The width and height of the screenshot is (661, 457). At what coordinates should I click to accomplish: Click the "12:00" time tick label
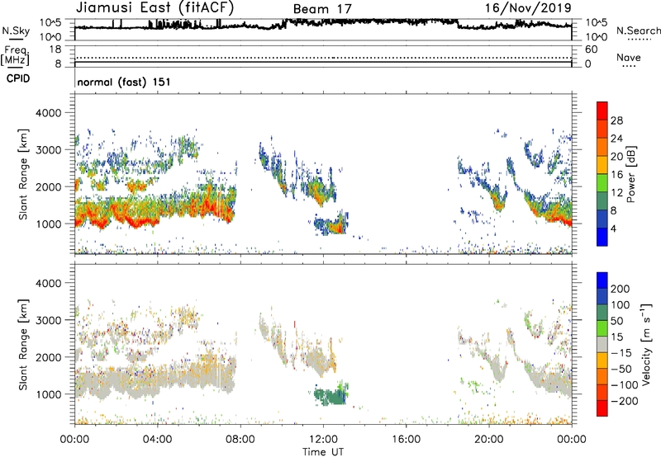[x=323, y=440]
